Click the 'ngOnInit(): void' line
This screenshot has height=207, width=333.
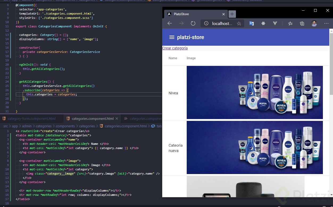click(x=35, y=65)
